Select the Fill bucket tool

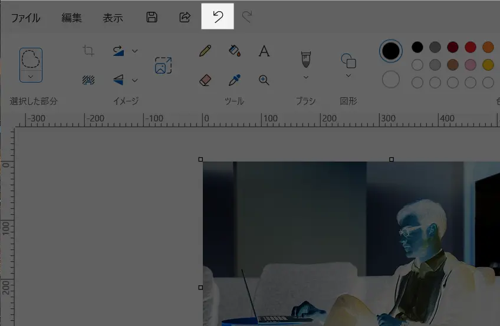235,51
